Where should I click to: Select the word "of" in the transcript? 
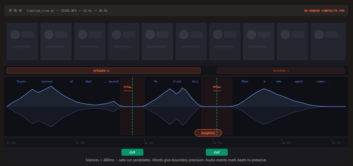71,82
